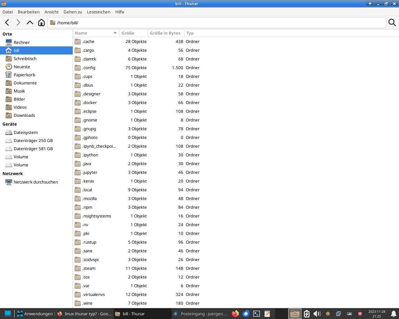Image resolution: width=399 pixels, height=319 pixels.
Task: Go forward with the right arrow toolbar button
Action: pyautogui.click(x=18, y=22)
